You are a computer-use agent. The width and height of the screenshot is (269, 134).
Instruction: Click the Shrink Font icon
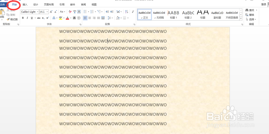(x=55, y=12)
